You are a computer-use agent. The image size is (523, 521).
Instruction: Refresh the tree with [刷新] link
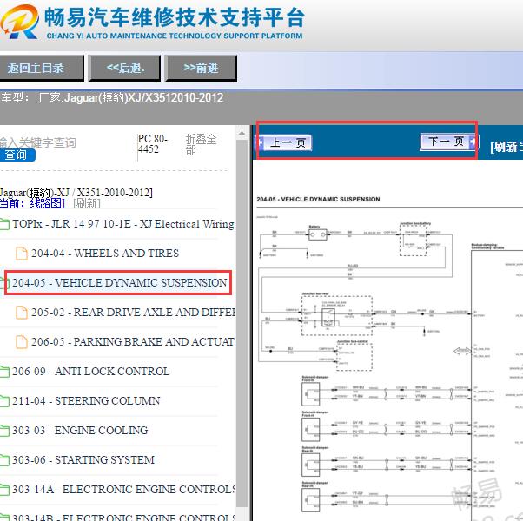tap(87, 203)
